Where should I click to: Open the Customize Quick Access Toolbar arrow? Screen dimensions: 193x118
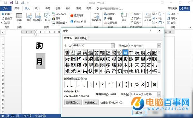tap(28, 3)
